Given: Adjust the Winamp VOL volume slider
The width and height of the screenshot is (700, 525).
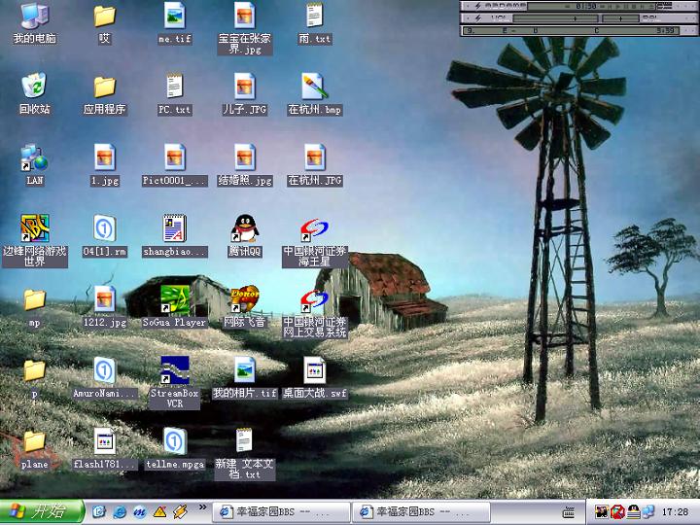Looking at the screenshot, I should coord(556,18).
